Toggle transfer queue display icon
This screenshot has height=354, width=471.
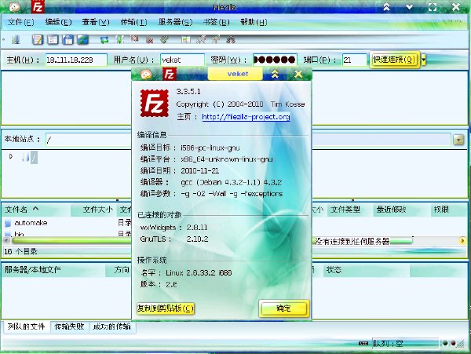82,39
